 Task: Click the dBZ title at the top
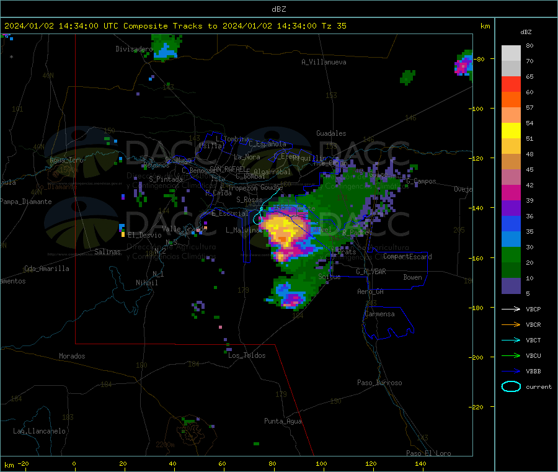pos(278,9)
